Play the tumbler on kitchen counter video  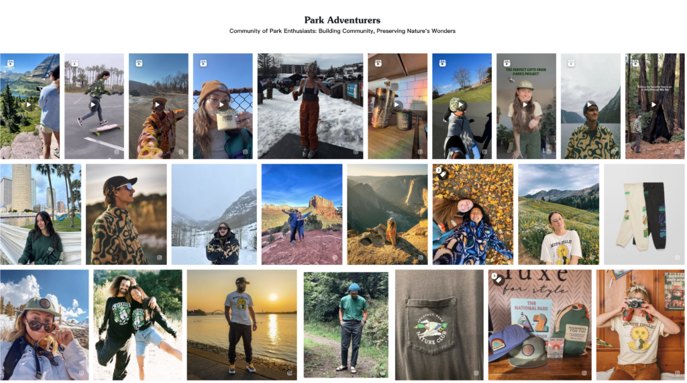pyautogui.click(x=397, y=105)
